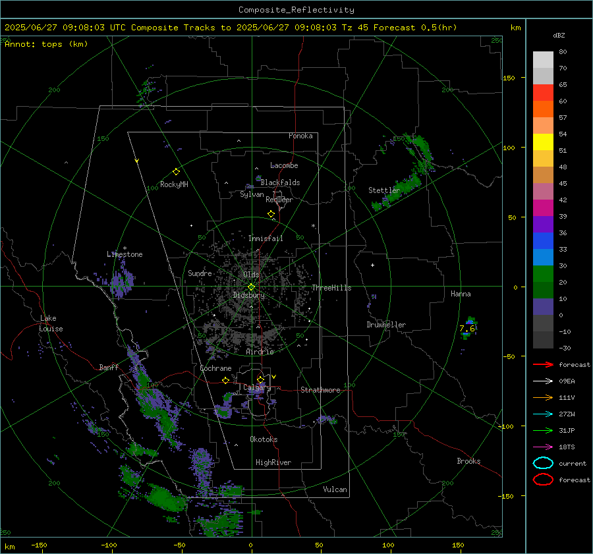Image resolution: width=593 pixels, height=554 pixels.
Task: Click the light gray 80 dBZ swatch
Action: coord(543,59)
